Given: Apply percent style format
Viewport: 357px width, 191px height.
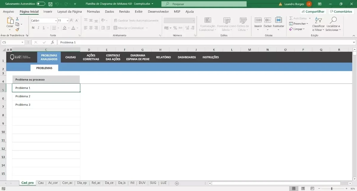Looking at the screenshot, I should point(175,28).
